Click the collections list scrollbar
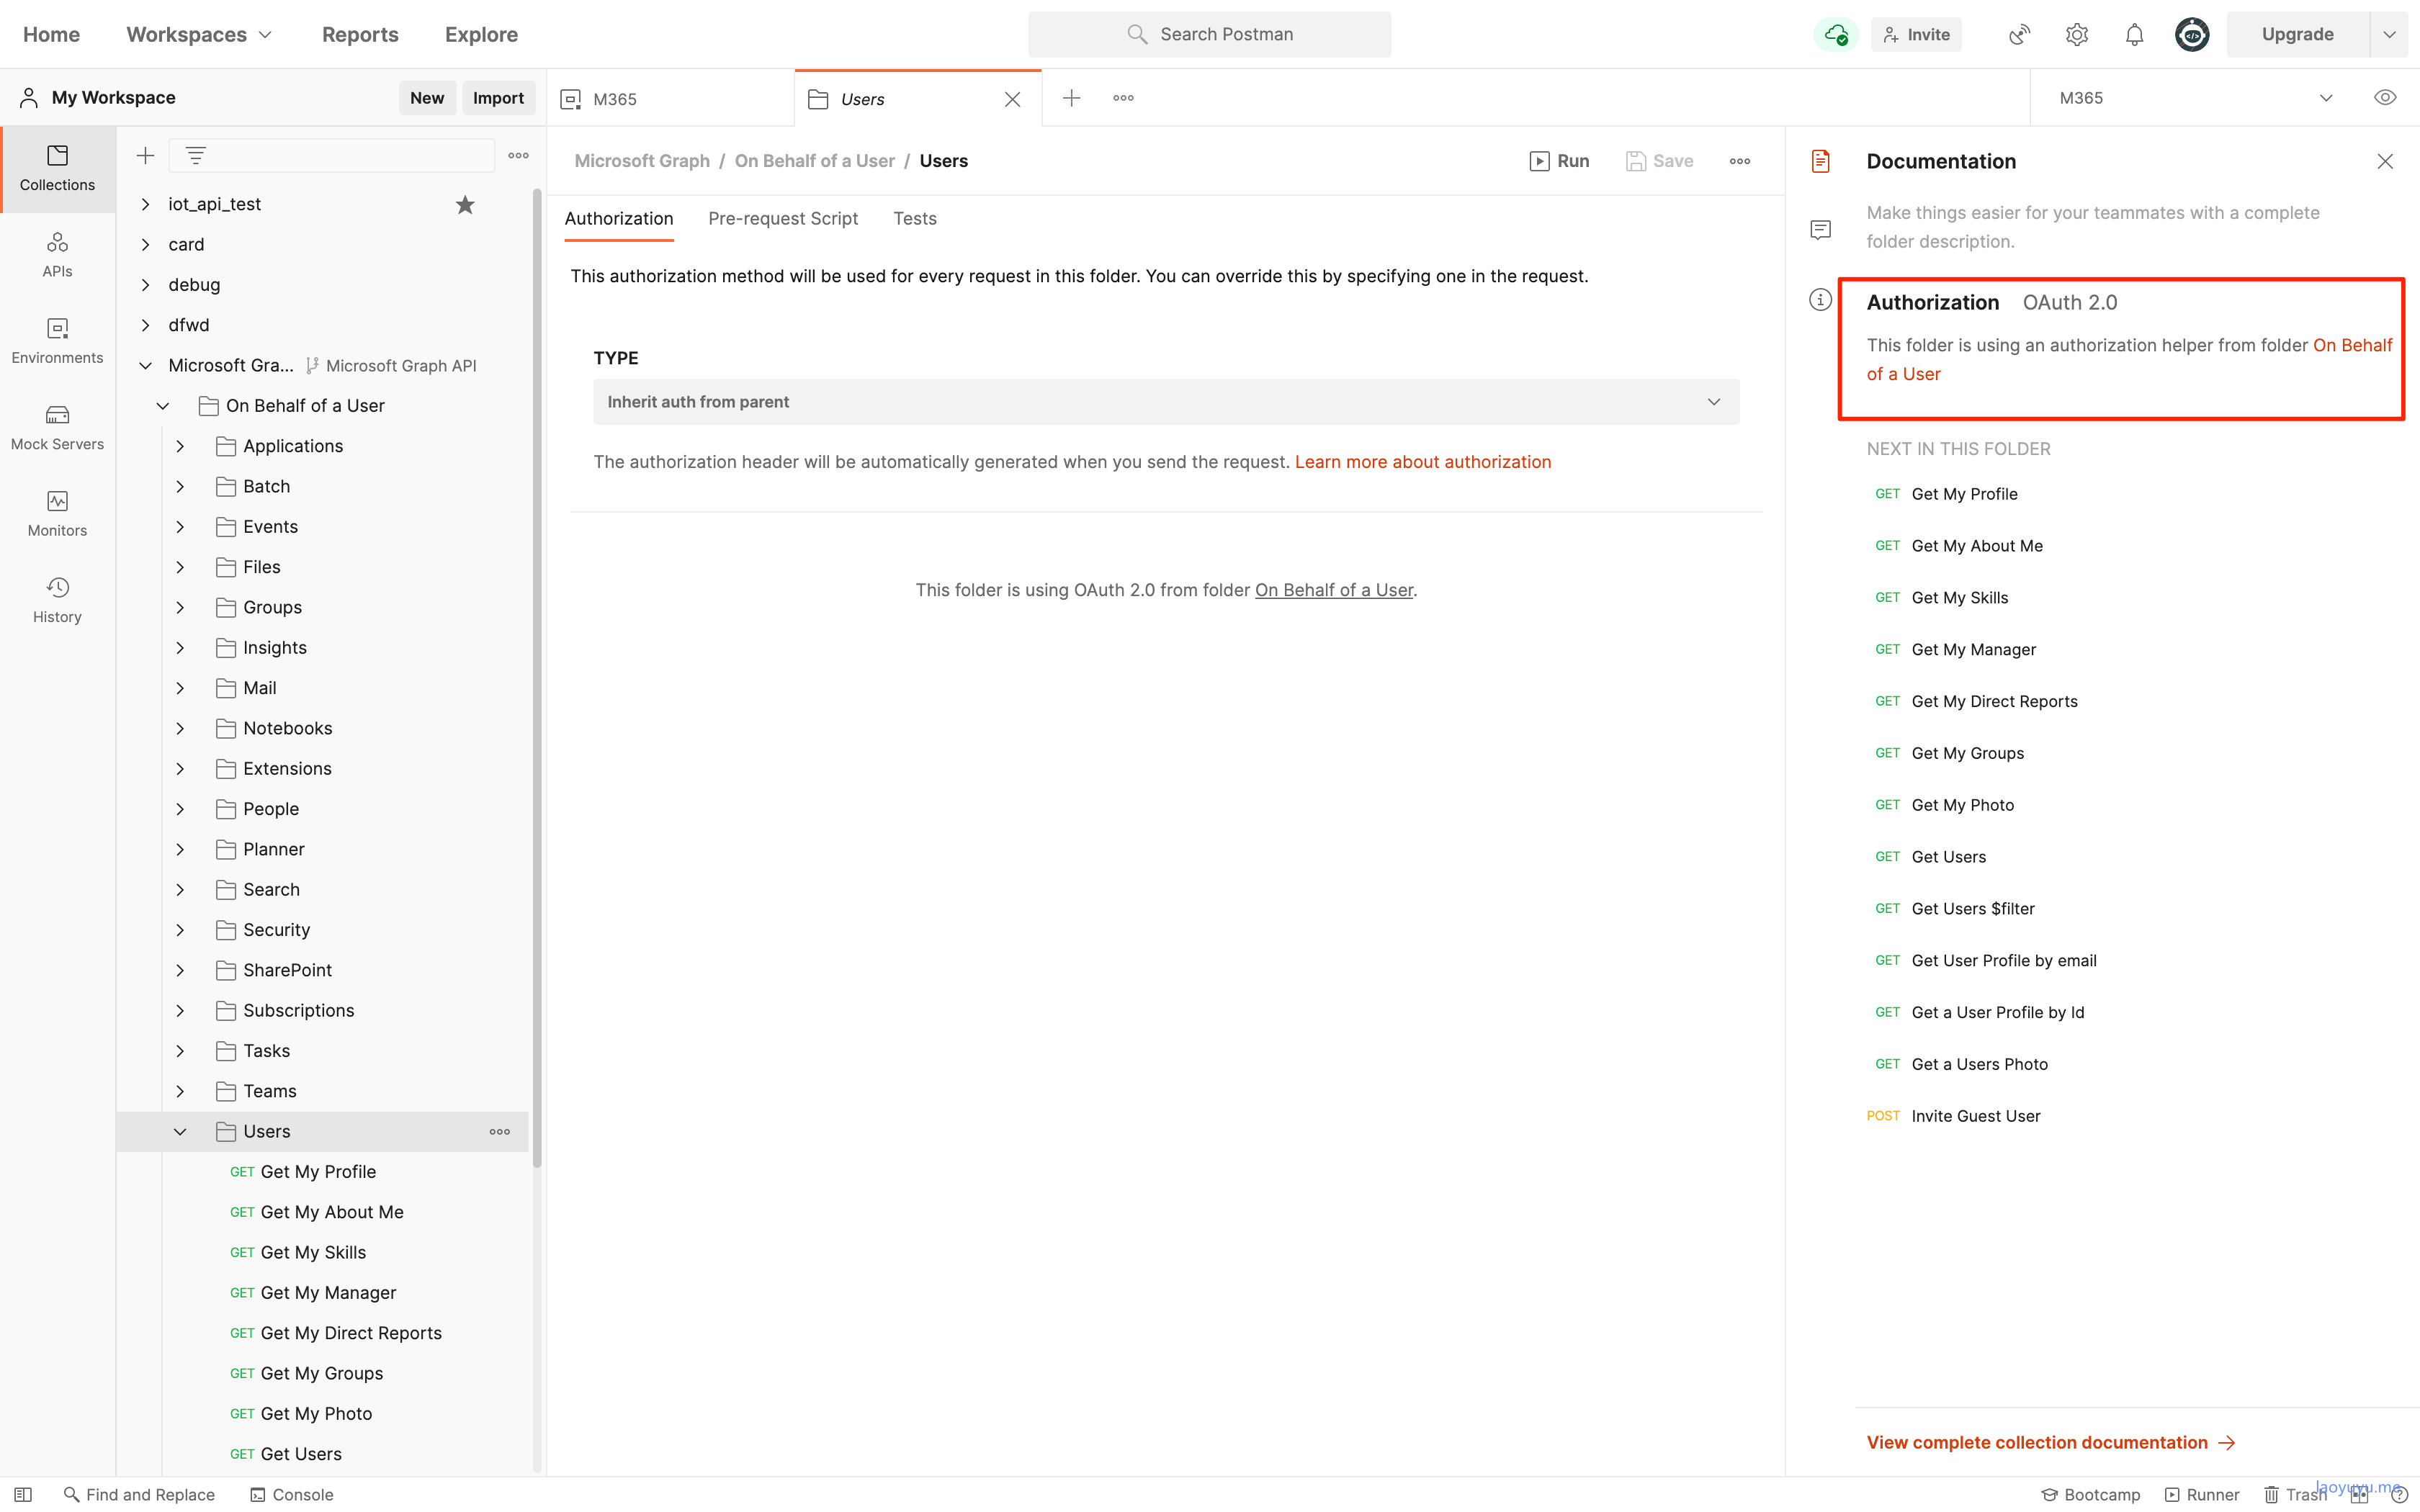 537,678
